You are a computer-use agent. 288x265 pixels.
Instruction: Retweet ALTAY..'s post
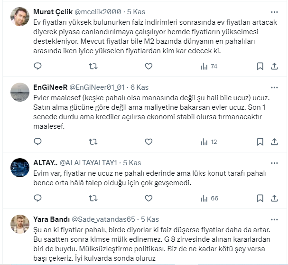(x=93, y=198)
